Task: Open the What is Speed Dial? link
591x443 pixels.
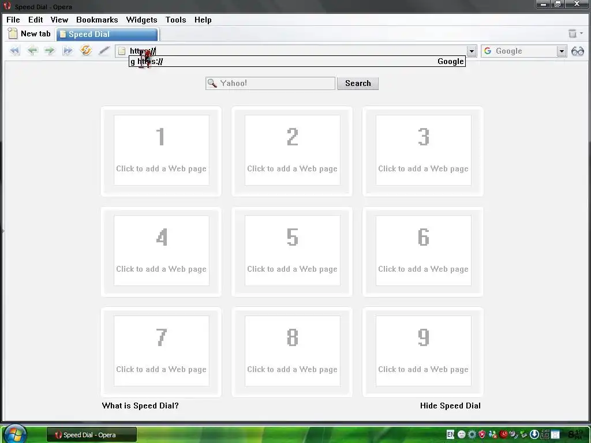Action: [x=140, y=406]
